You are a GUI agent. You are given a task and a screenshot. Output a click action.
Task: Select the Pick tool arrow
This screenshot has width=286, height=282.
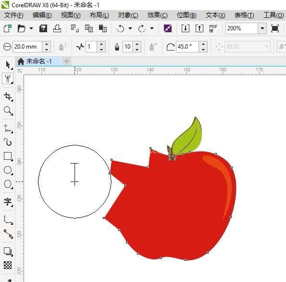8,64
